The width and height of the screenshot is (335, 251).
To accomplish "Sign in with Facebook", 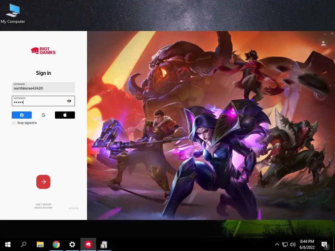I will click(x=22, y=115).
